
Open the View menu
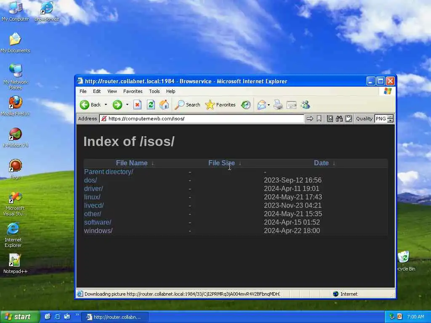pos(112,91)
